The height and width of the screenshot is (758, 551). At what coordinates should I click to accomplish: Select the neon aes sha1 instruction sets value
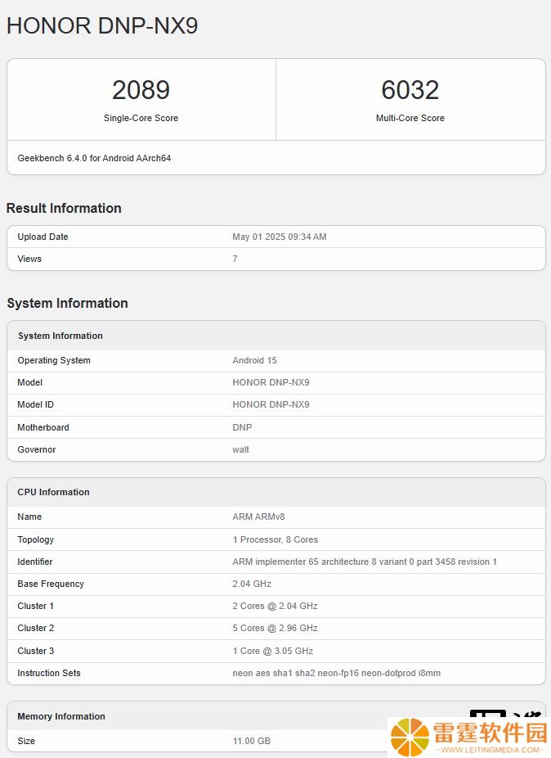[336, 674]
